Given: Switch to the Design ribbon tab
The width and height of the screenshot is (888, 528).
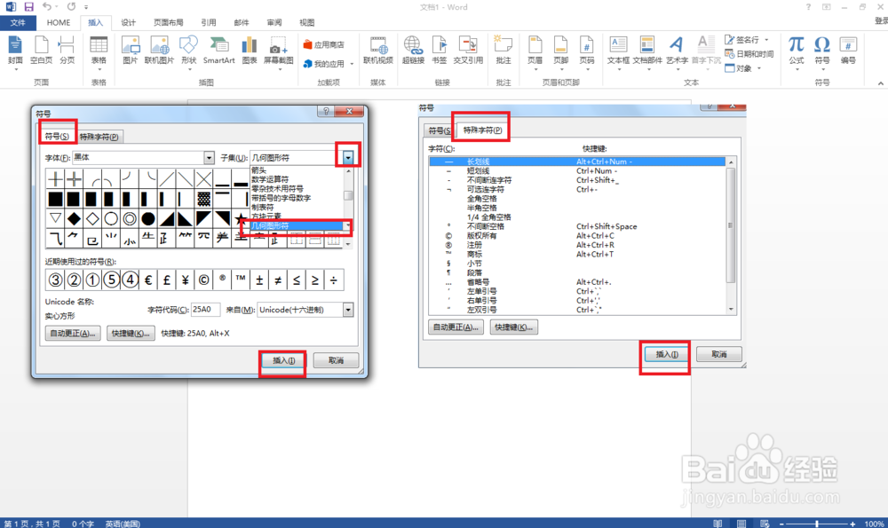Looking at the screenshot, I should [129, 23].
